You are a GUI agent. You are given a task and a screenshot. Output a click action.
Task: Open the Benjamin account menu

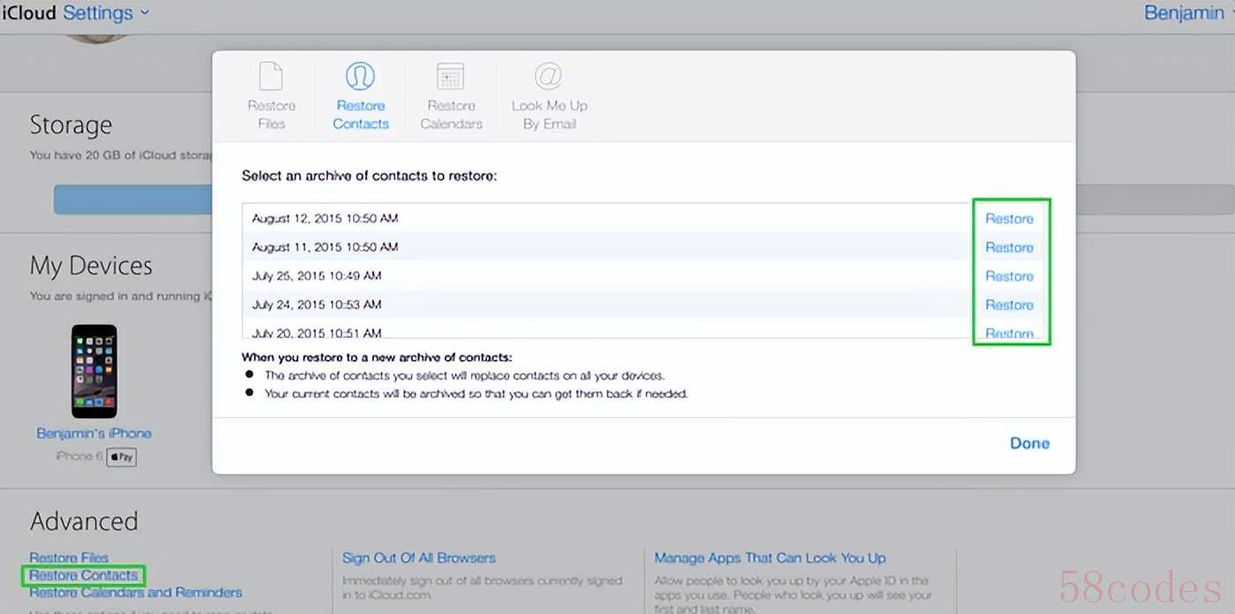(x=1187, y=13)
